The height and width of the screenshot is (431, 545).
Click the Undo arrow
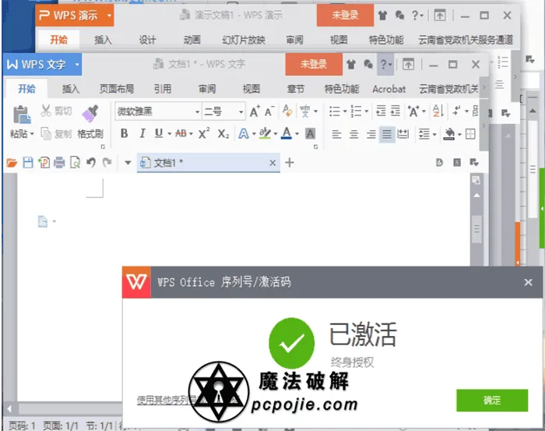tap(91, 162)
